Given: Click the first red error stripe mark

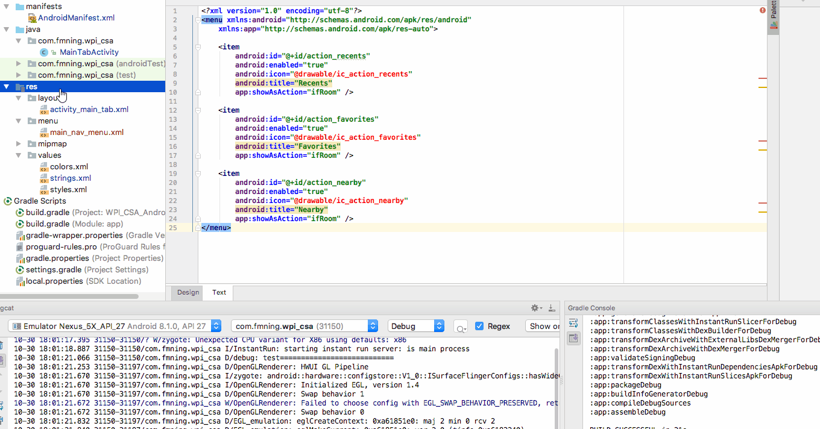Looking at the screenshot, I should (x=762, y=78).
